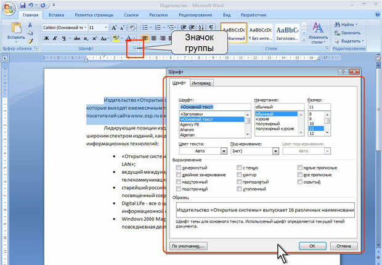Open the Найти dropdown
Viewport: 382px width, 265px height.
point(357,25)
